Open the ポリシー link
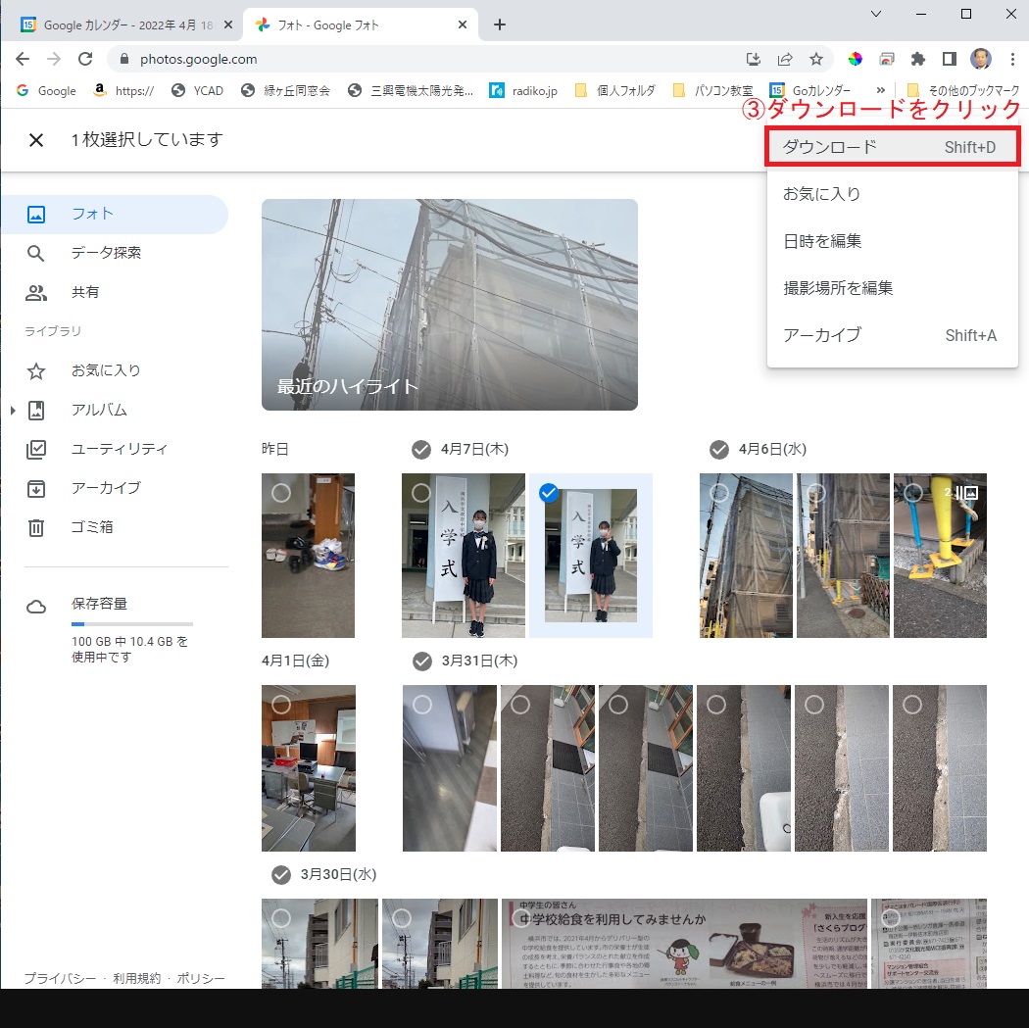Screen dimensions: 1029x1028 click(201, 979)
